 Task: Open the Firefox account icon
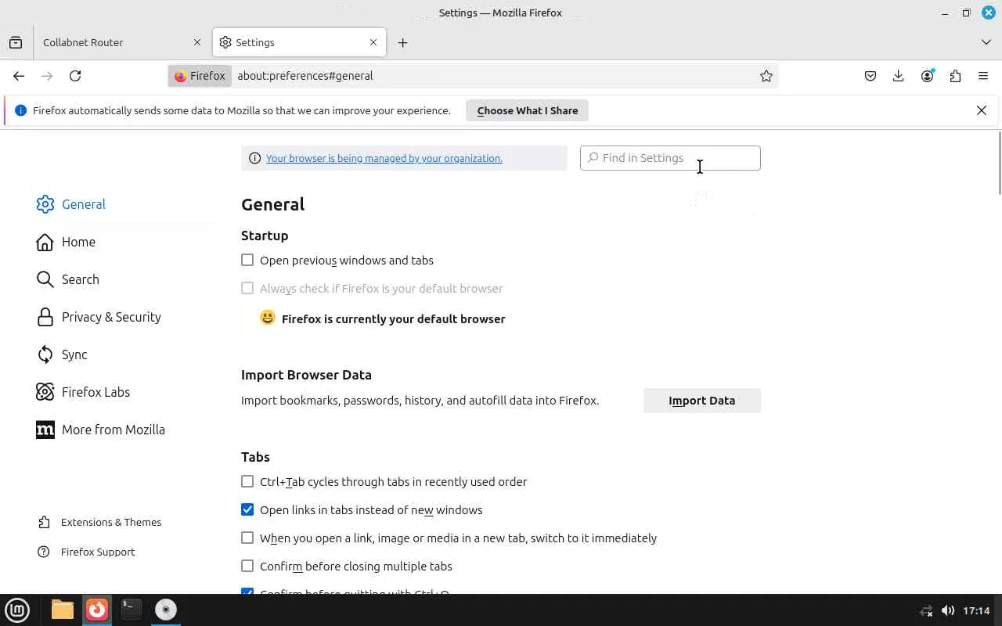point(927,76)
